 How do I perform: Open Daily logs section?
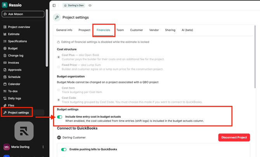tap(14, 98)
